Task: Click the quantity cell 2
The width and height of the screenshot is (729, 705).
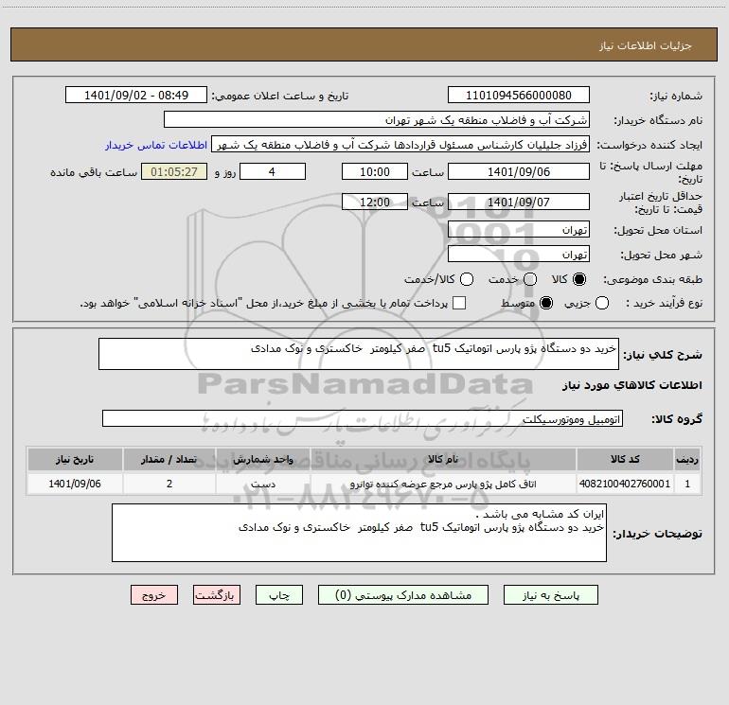Action: 169,484
